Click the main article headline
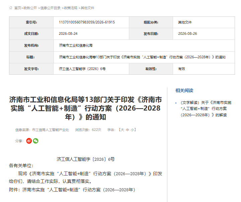241x202 pixels. pyautogui.click(x=85, y=108)
